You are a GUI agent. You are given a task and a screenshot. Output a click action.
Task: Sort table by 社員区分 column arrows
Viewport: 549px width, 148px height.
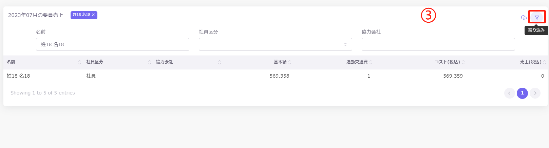click(x=150, y=62)
